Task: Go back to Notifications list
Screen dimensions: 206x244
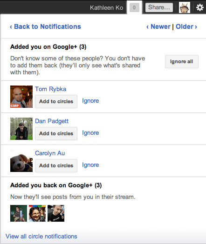Action: pyautogui.click(x=45, y=26)
